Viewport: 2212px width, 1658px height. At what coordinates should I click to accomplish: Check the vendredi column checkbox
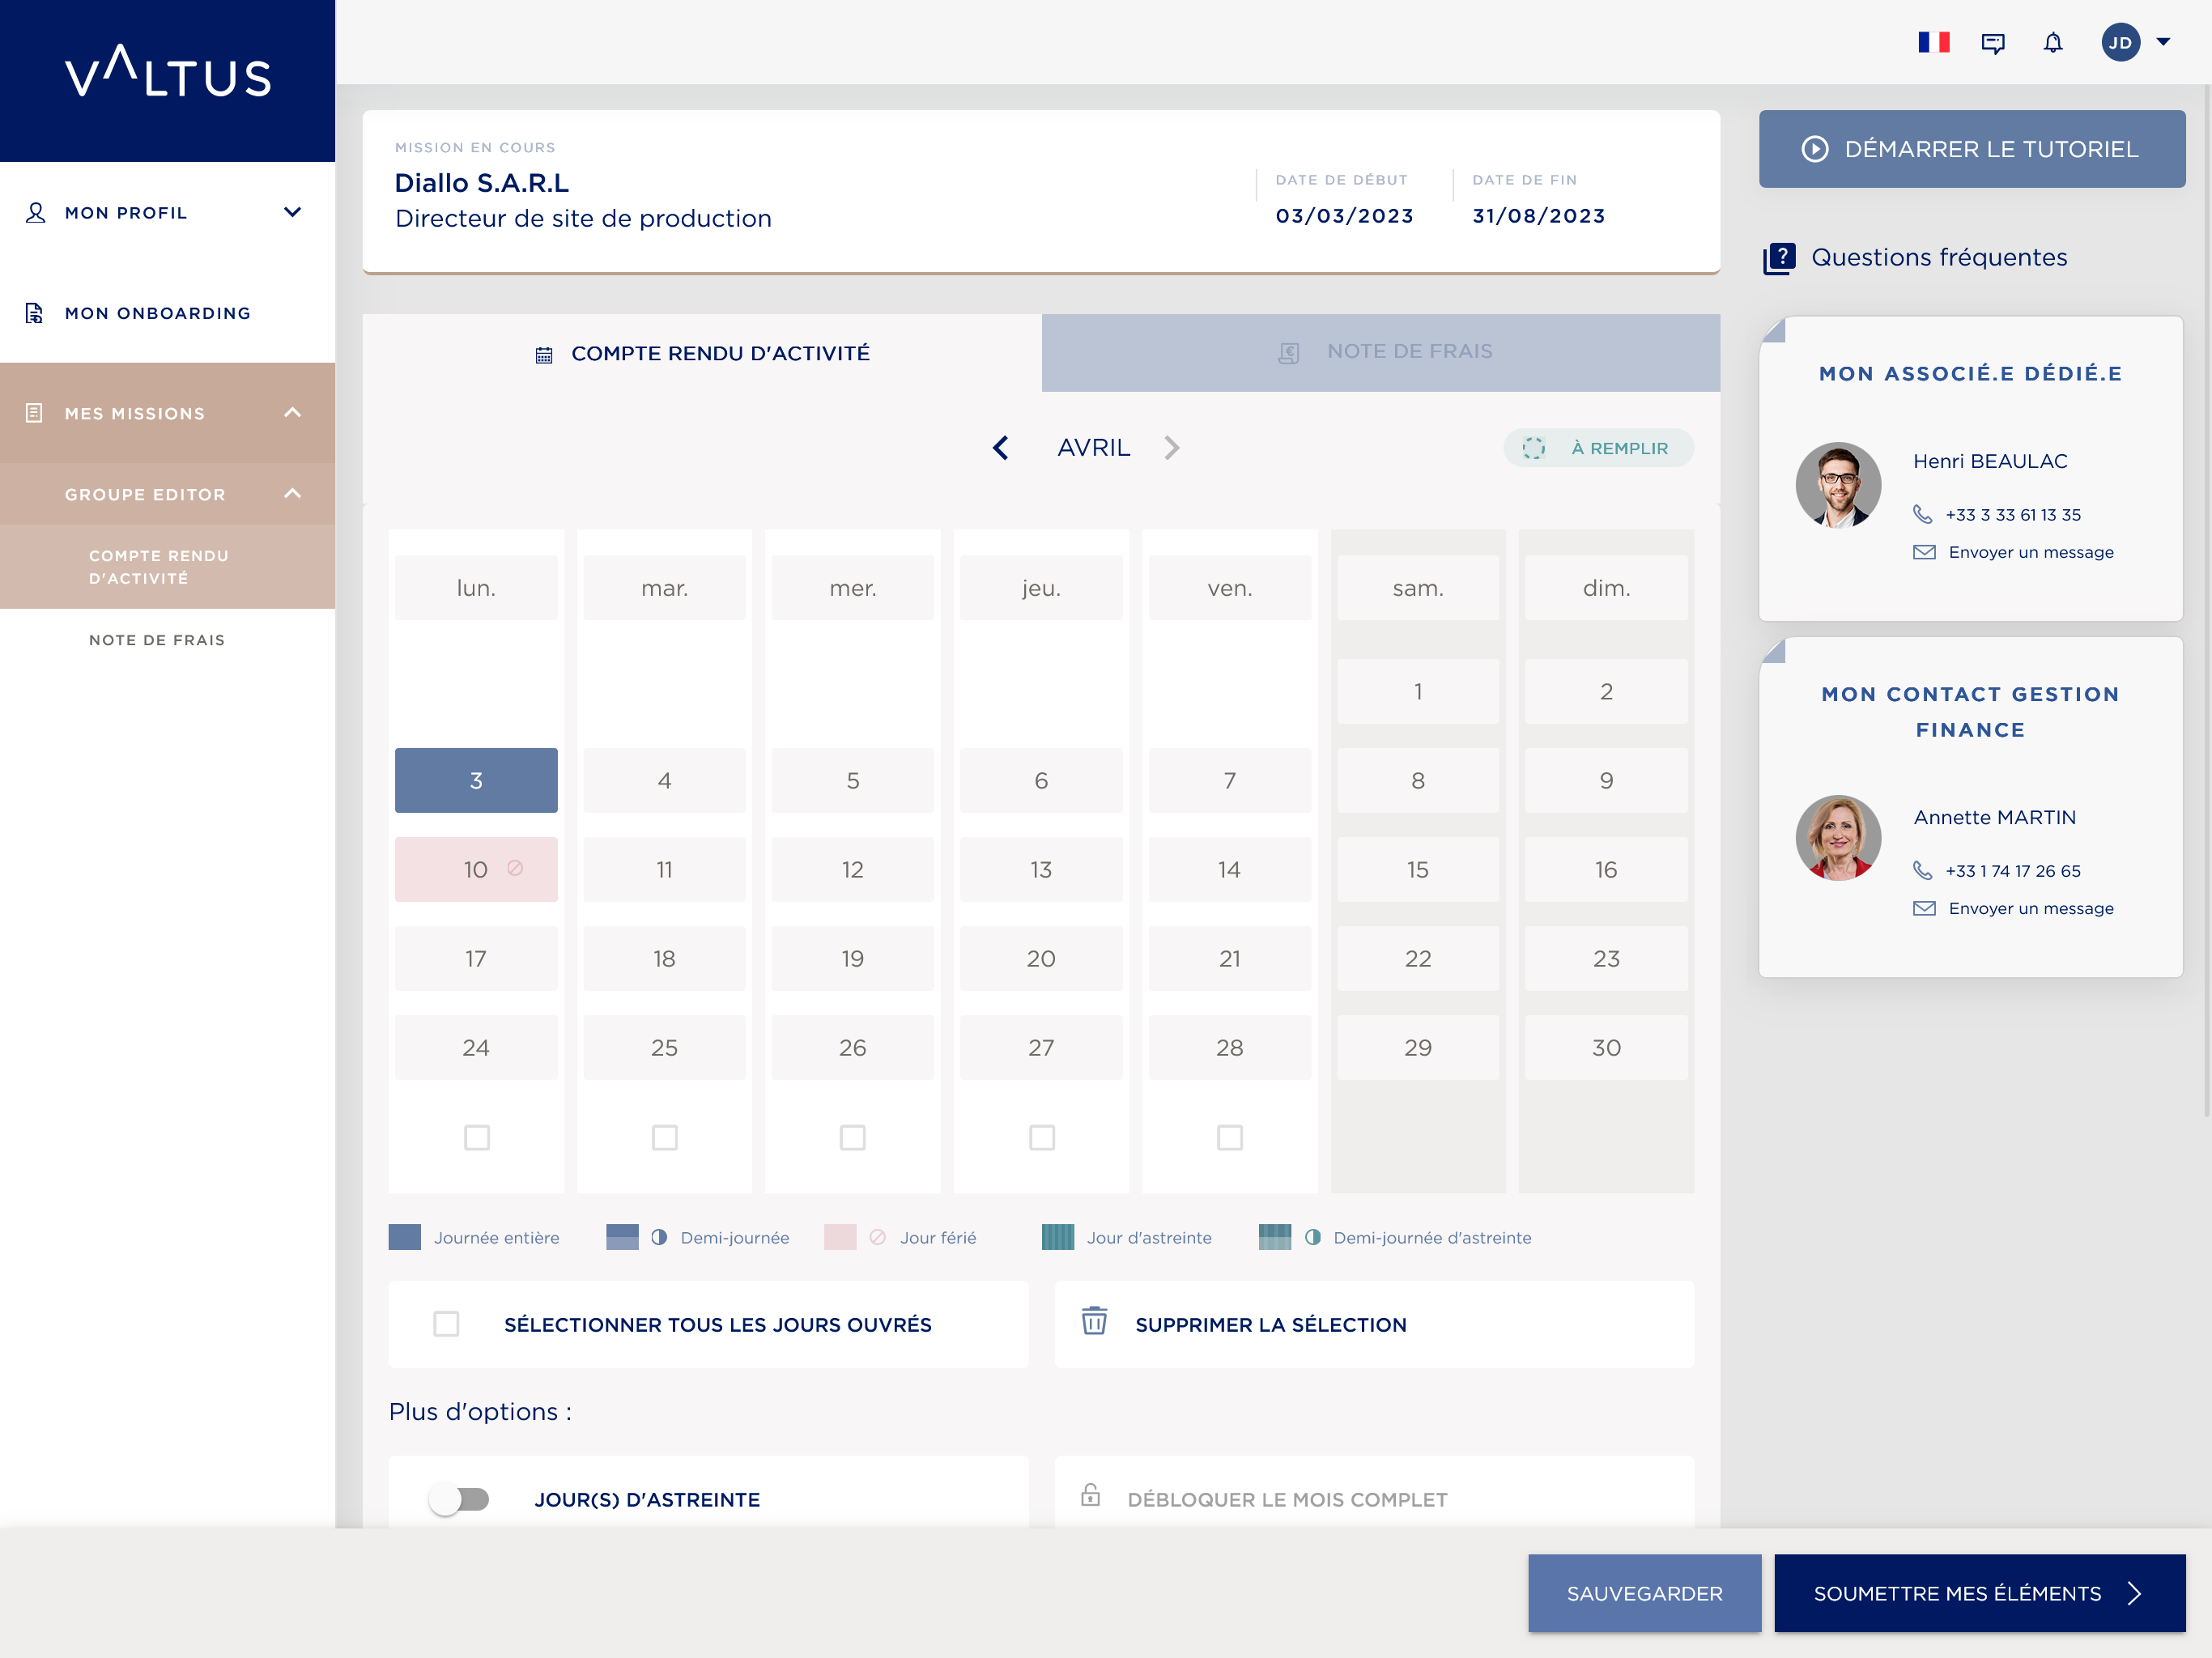coord(1230,1137)
